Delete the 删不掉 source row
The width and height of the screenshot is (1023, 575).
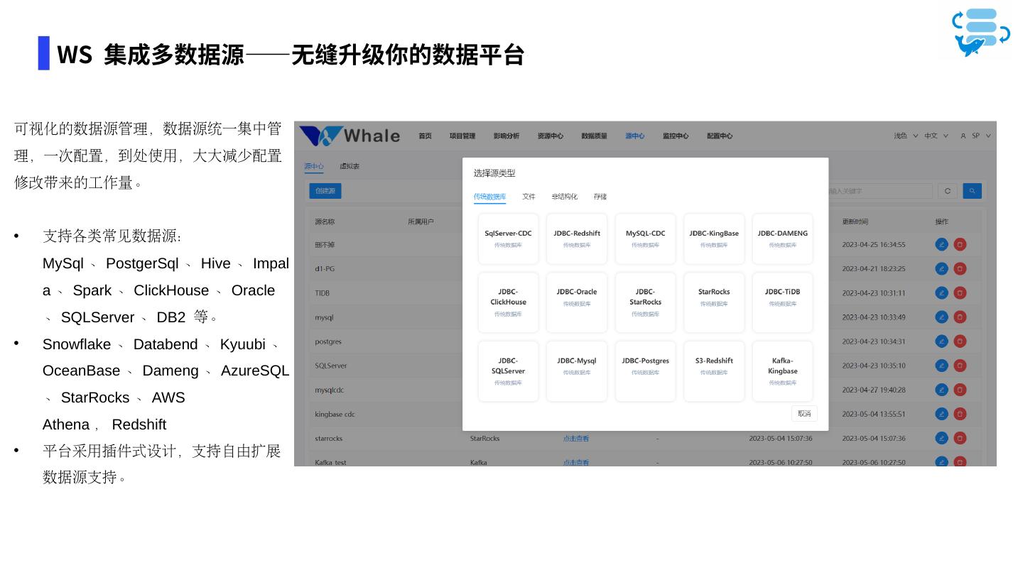click(960, 244)
